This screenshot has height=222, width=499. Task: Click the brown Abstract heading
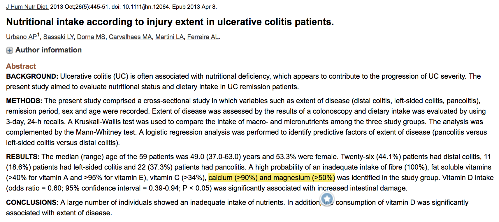click(x=21, y=66)
